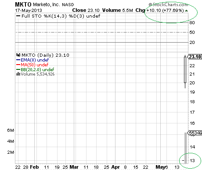Click the gray volume bar near right edge
202x170 pixels.
[185, 148]
